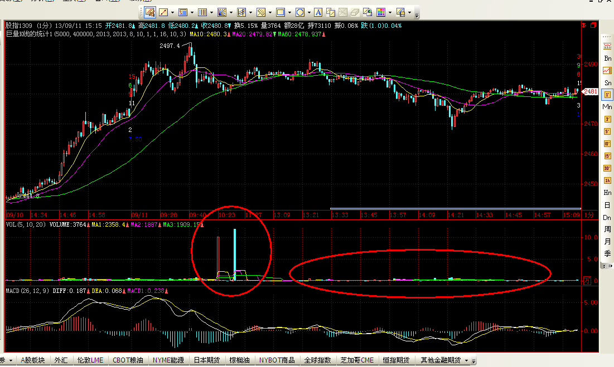Open circle tool dropdown arrow
The width and height of the screenshot is (614, 367).
[x=310, y=12]
